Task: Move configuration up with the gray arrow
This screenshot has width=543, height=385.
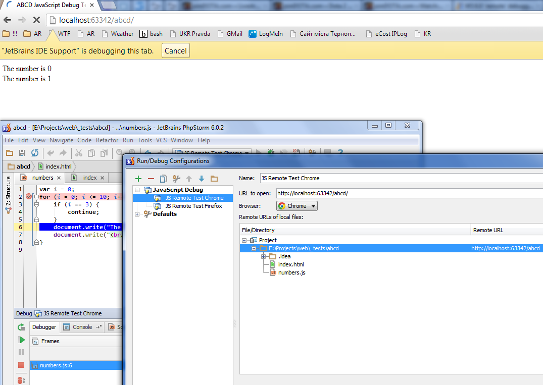Action: [189, 179]
